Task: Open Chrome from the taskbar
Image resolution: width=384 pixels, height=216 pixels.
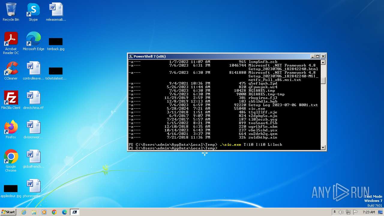Action: 54,212
